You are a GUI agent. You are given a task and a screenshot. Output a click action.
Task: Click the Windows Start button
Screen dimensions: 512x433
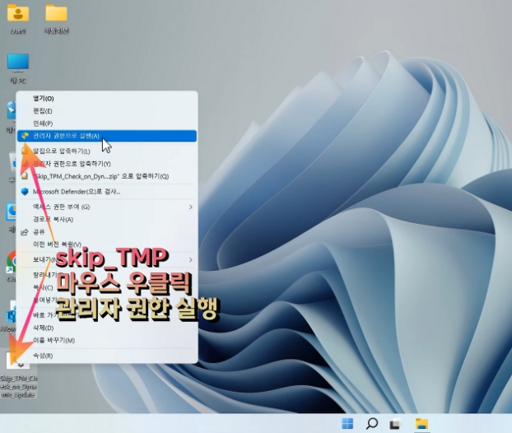point(347,423)
